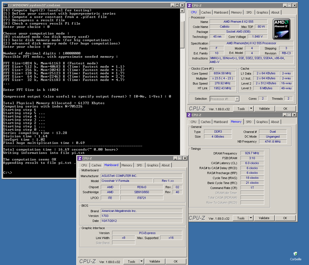Screen dimensions: 309x265
Task: Click OK button in CPU window
Action: coord(285,109)
